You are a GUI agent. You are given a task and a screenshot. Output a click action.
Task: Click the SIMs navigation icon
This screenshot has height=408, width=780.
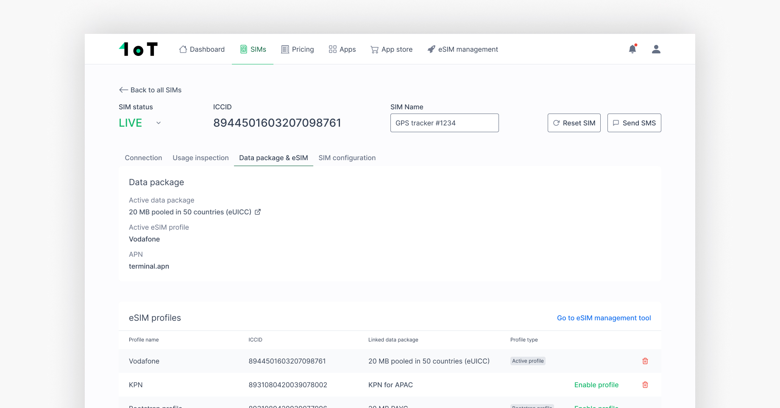pyautogui.click(x=244, y=49)
